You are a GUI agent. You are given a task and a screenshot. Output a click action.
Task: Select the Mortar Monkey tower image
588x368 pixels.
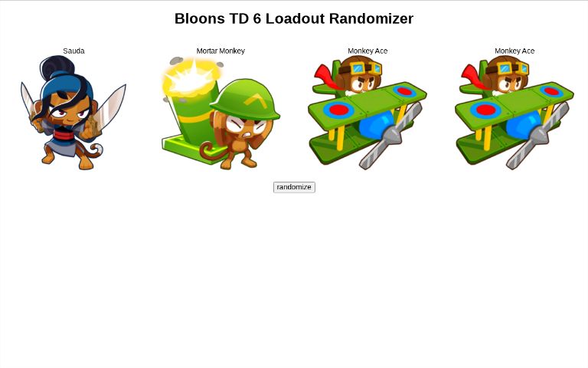(x=220, y=113)
